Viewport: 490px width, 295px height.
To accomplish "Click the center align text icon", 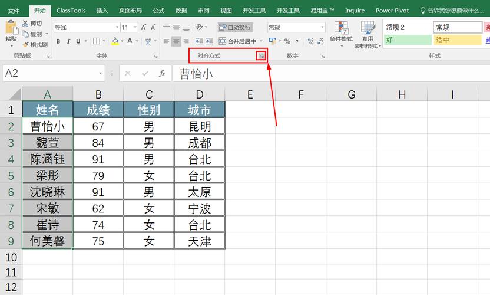I will pos(176,41).
